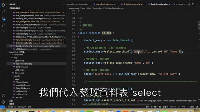Open user_changeData.blade.php in open editors
The image size is (200, 112).
(x=27, y=22)
